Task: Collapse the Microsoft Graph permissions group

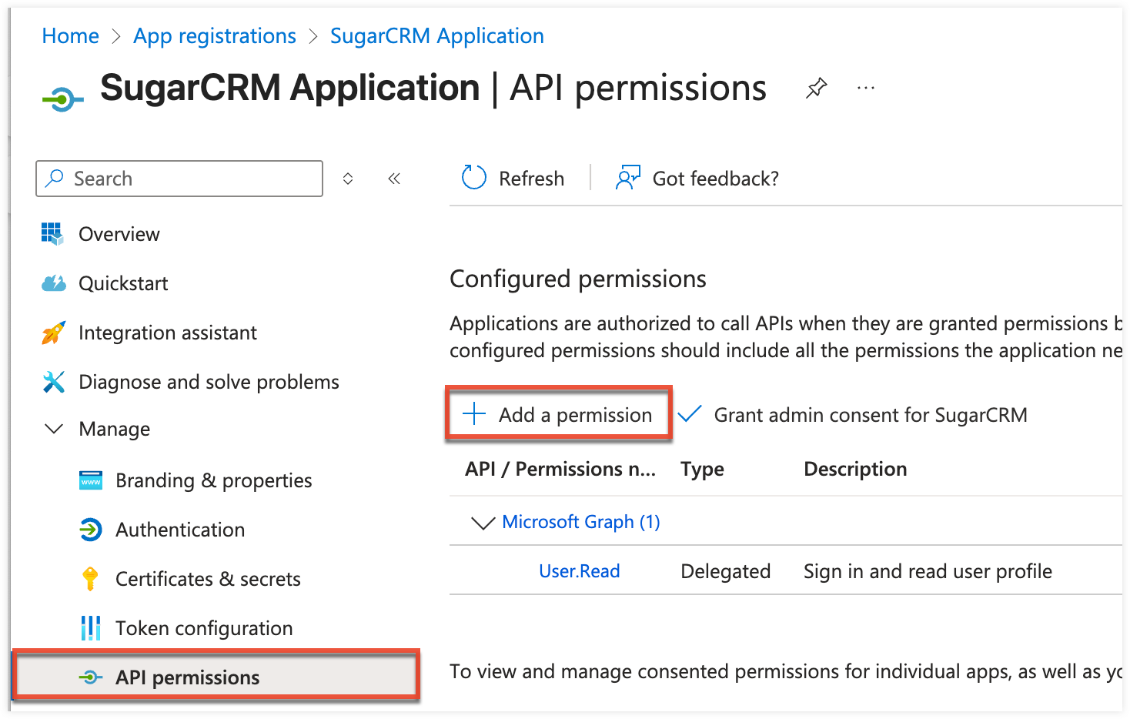Action: [x=482, y=522]
